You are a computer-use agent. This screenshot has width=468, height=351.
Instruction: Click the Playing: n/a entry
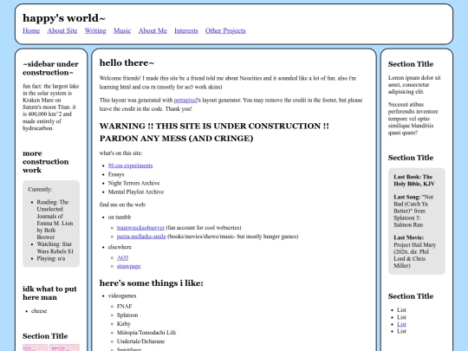pyautogui.click(x=51, y=258)
